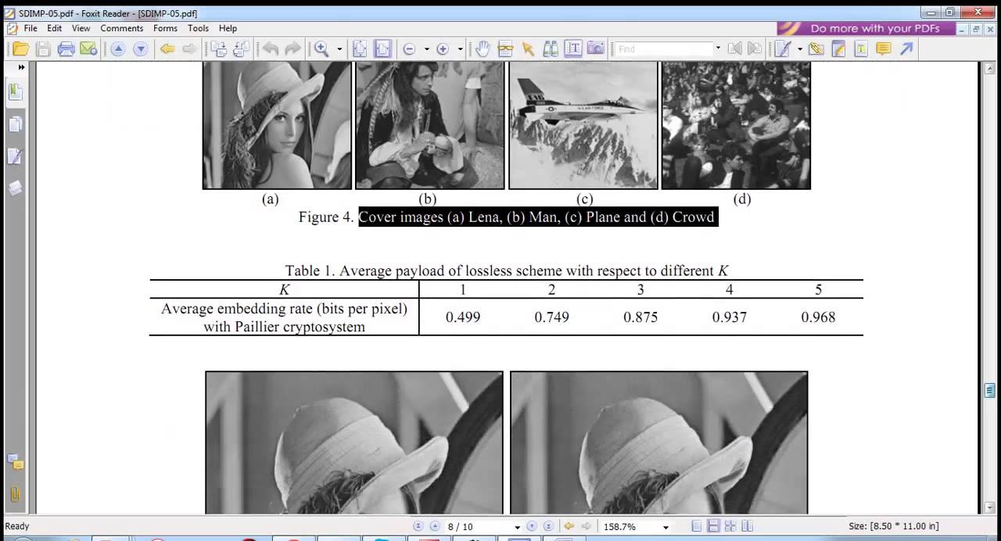Print the document with printer icon

66,49
